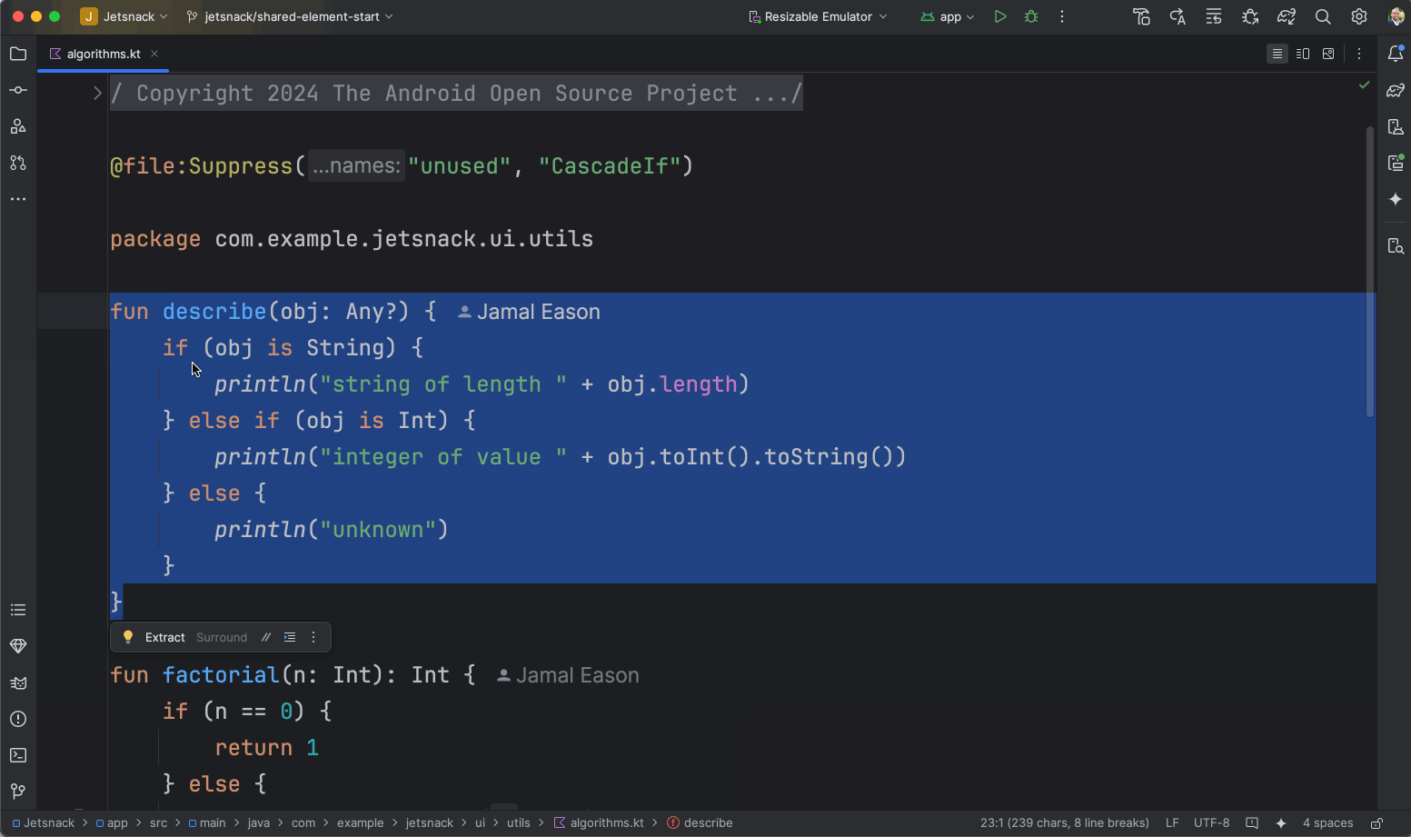Open Search Everywhere with the magnifier icon
This screenshot has width=1411, height=837.
coord(1323,16)
